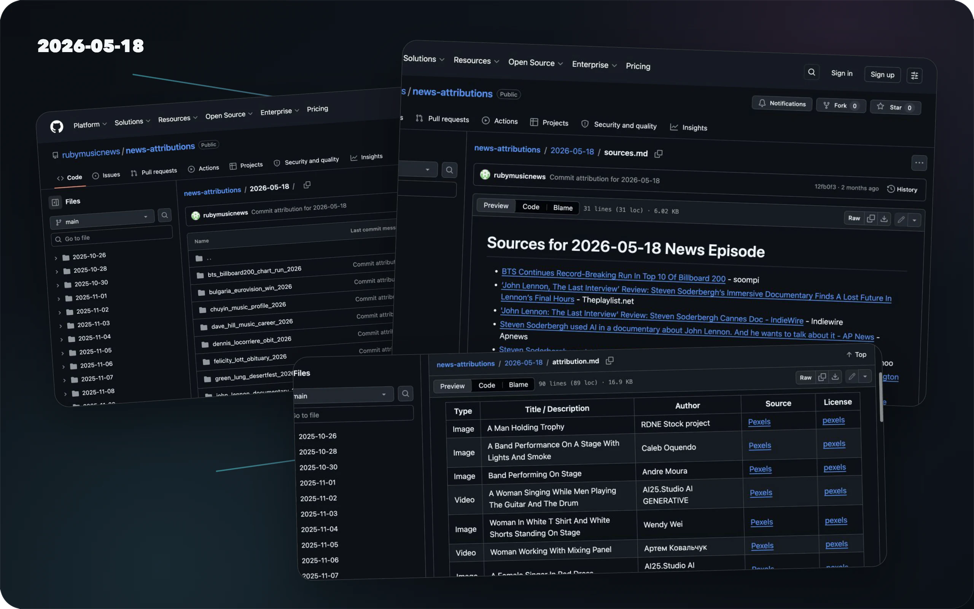
Task: Click Star button on news-attributions
Action: click(x=896, y=107)
